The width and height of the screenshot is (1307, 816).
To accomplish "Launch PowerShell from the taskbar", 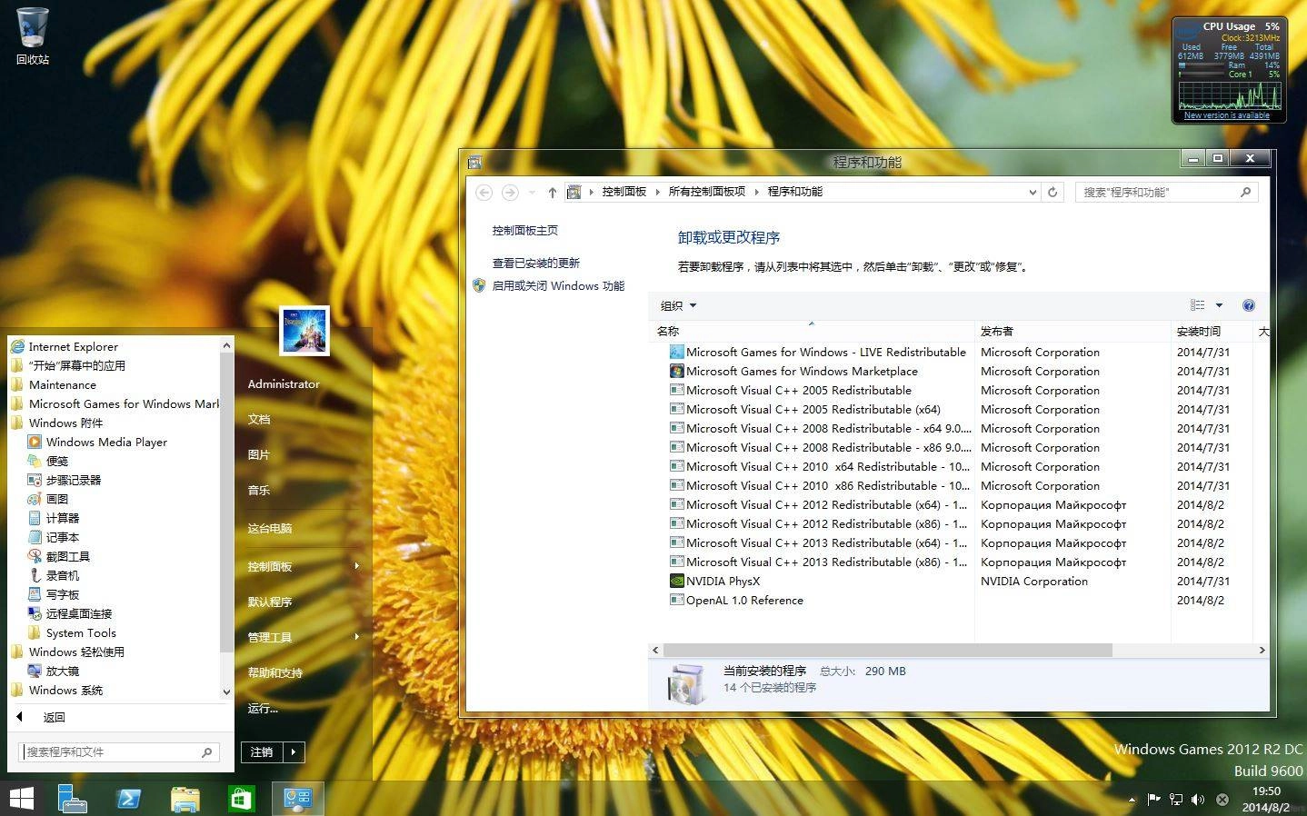I will 128,799.
